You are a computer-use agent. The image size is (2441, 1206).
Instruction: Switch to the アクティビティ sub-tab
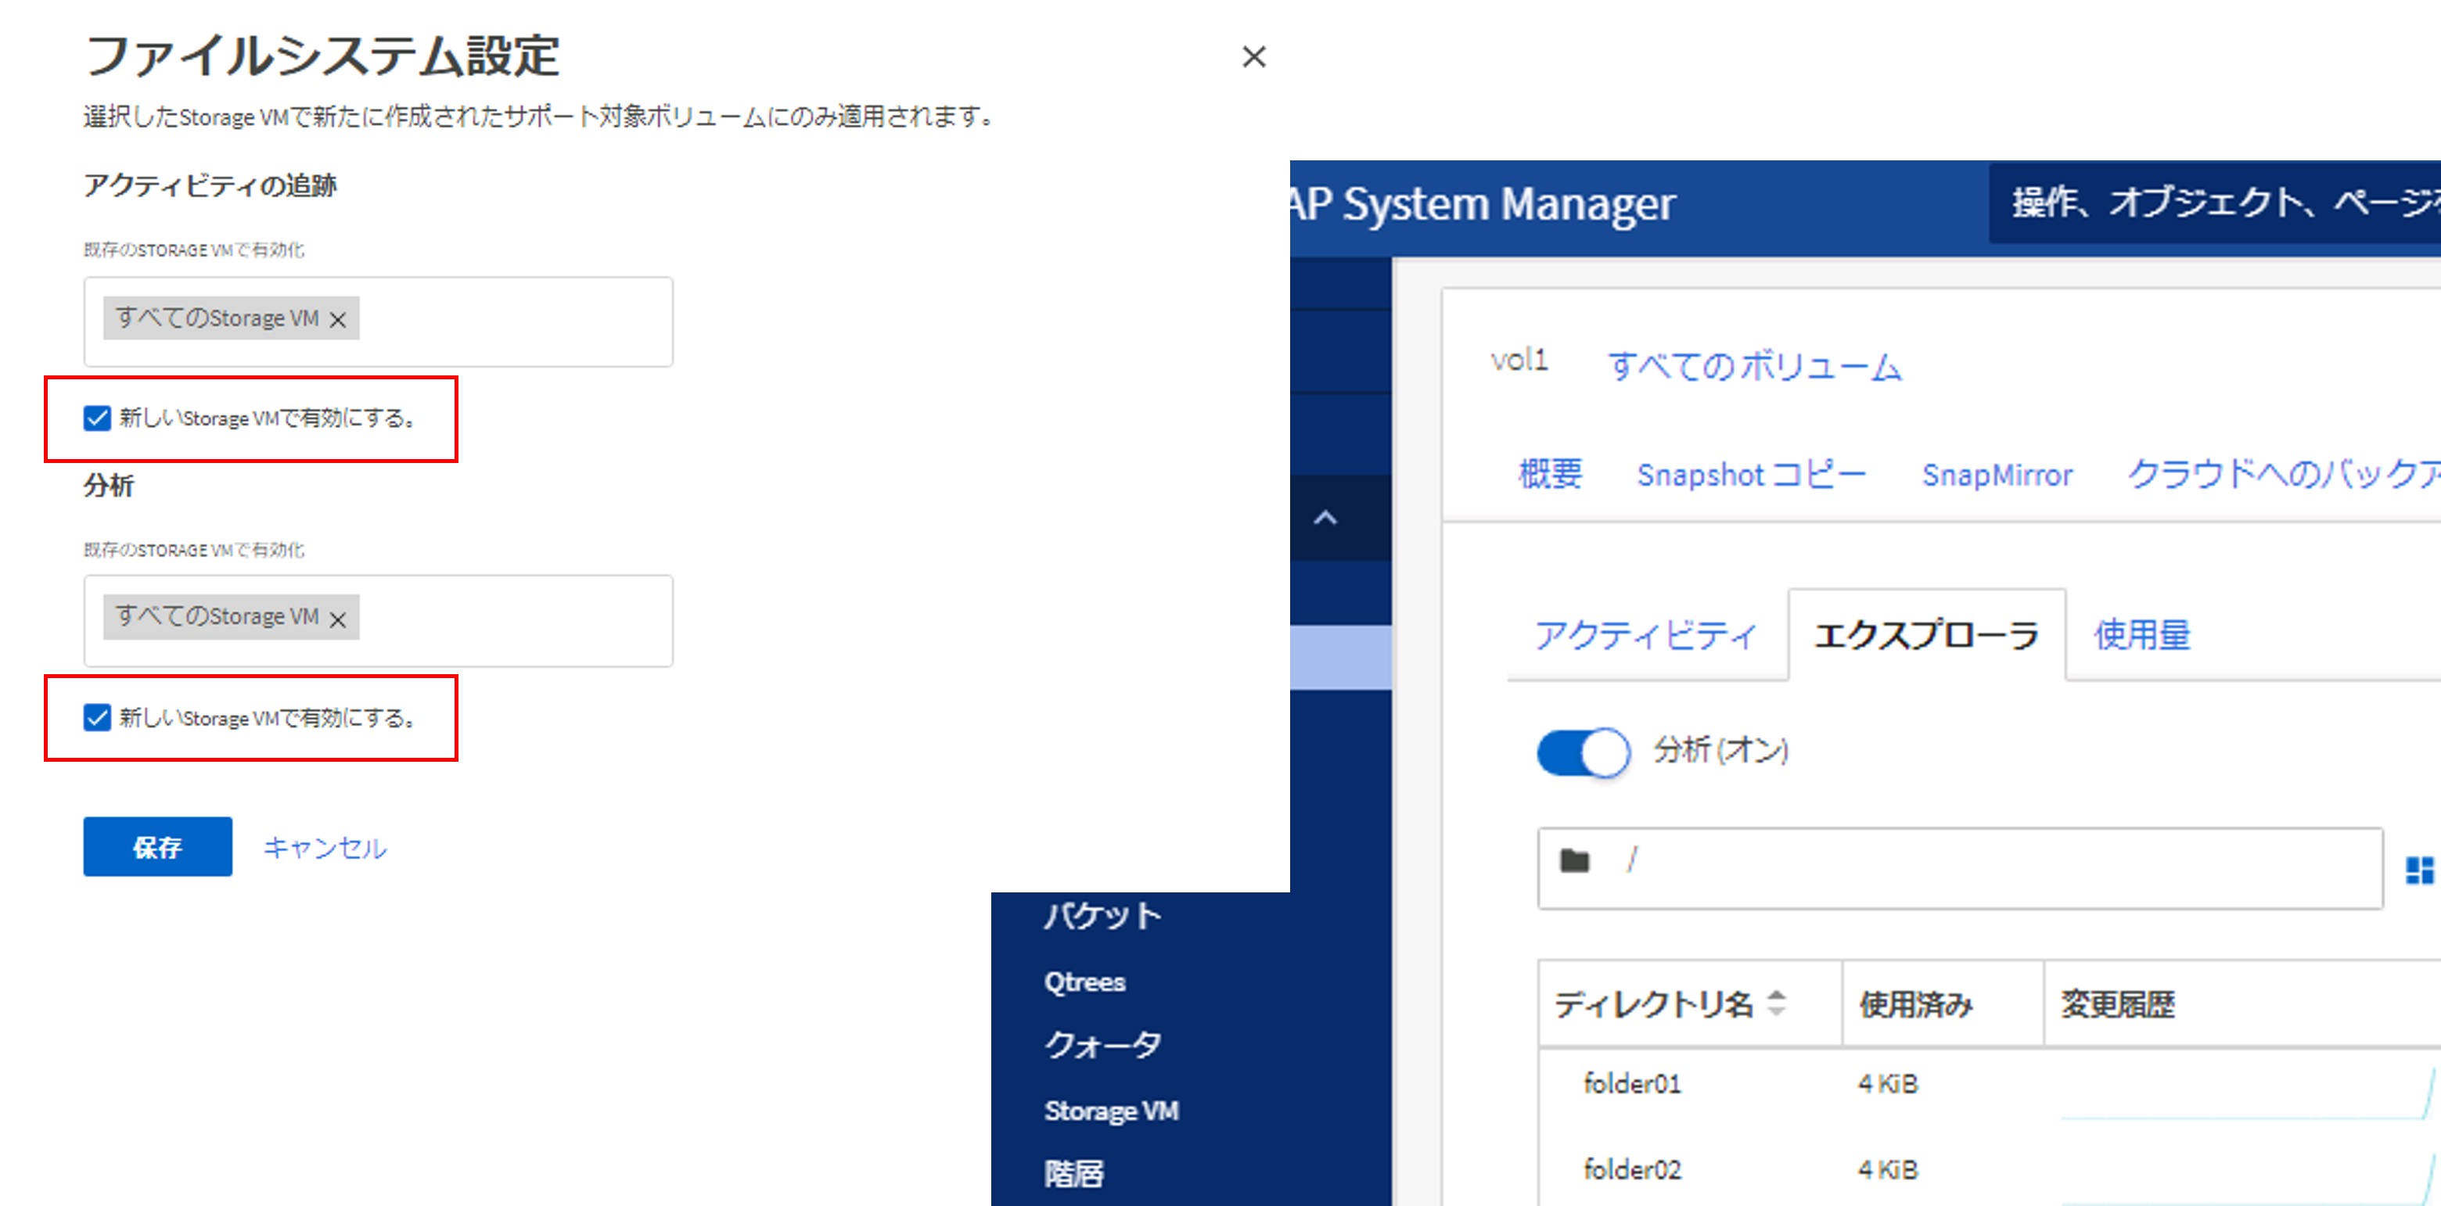pyautogui.click(x=1646, y=635)
